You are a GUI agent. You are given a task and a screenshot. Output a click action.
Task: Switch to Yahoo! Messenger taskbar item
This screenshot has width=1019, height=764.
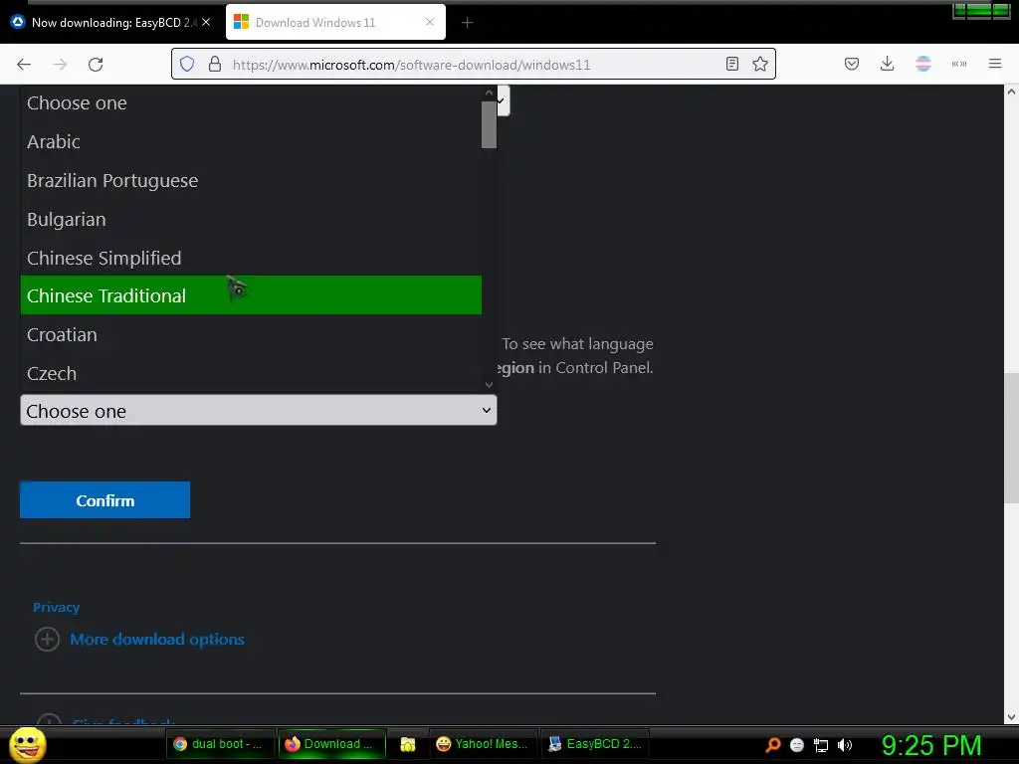click(x=483, y=744)
